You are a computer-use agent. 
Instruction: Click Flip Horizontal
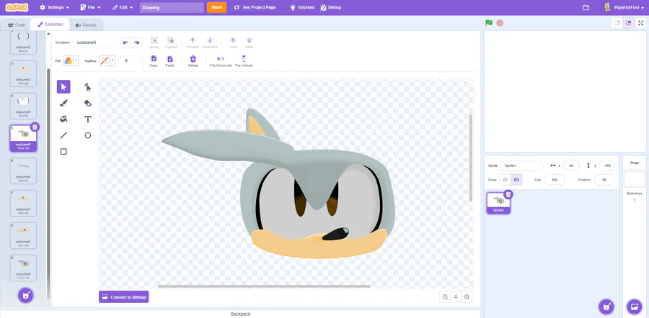[221, 60]
